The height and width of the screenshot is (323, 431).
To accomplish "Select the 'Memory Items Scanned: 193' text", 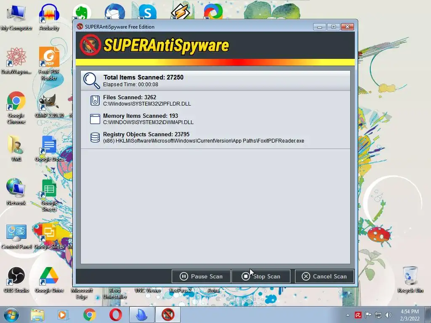I will pyautogui.click(x=141, y=116).
